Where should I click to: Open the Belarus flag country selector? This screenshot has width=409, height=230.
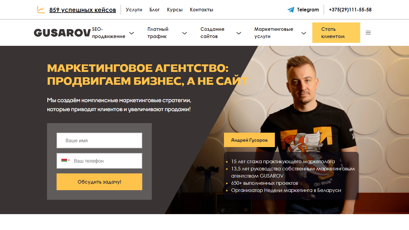click(65, 161)
